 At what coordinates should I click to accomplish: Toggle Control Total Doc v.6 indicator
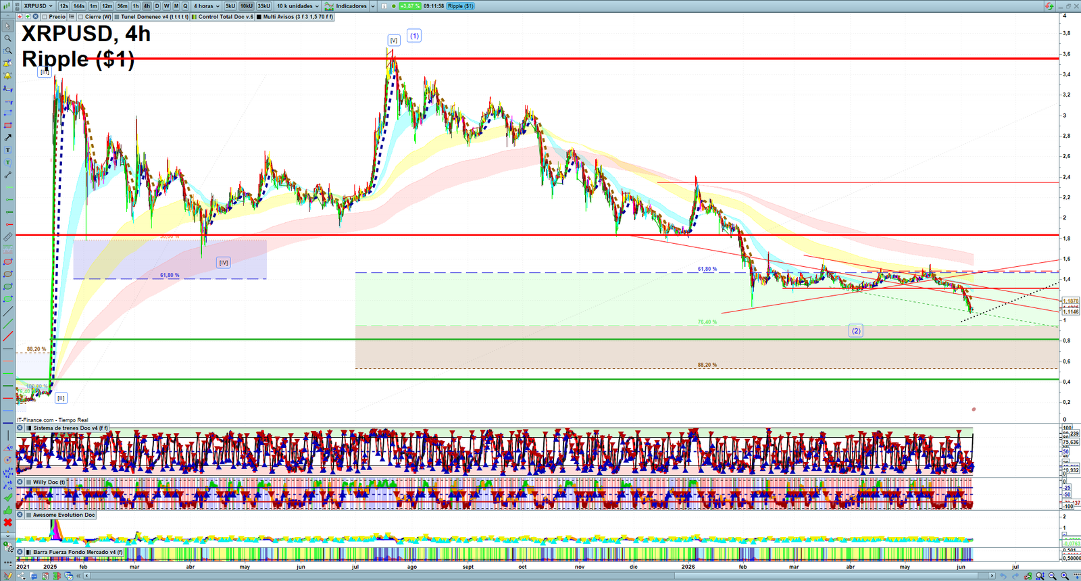point(195,17)
